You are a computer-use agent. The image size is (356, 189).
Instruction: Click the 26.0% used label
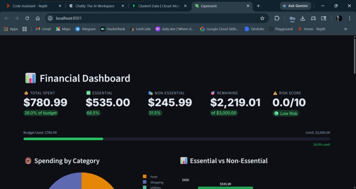click(x=322, y=144)
